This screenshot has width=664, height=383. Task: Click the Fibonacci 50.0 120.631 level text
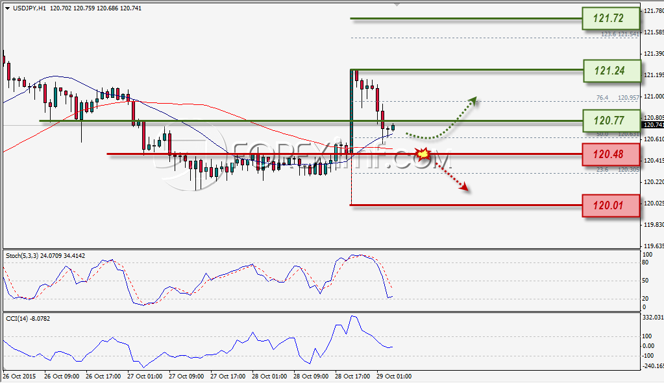[618, 134]
